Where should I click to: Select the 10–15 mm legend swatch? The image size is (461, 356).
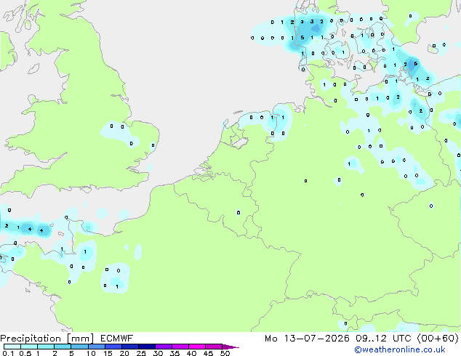96,347
